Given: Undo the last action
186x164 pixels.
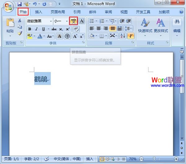Looking at the screenshot, I should 35,4.
